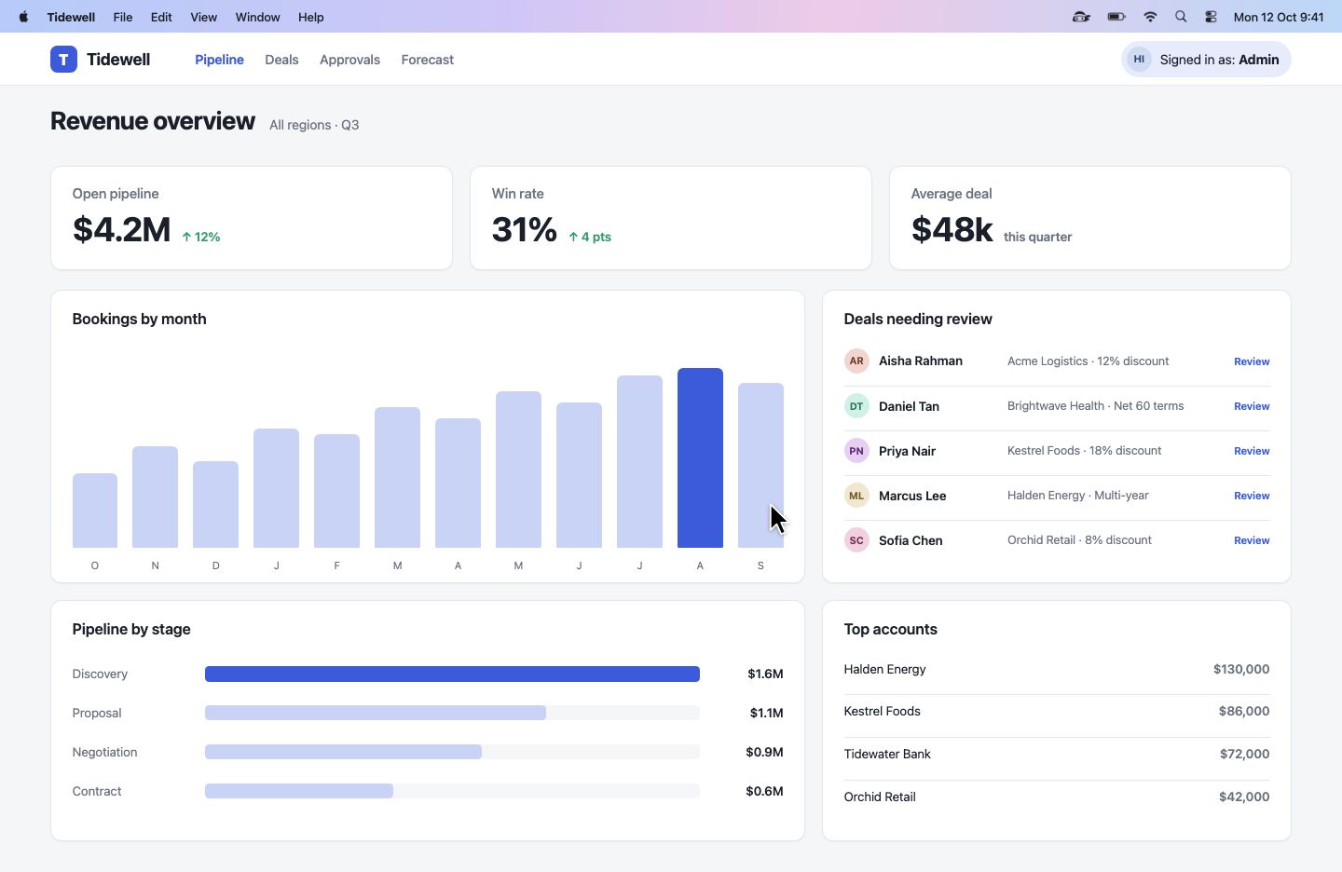Click the Wi-Fi status icon

pos(1150,17)
